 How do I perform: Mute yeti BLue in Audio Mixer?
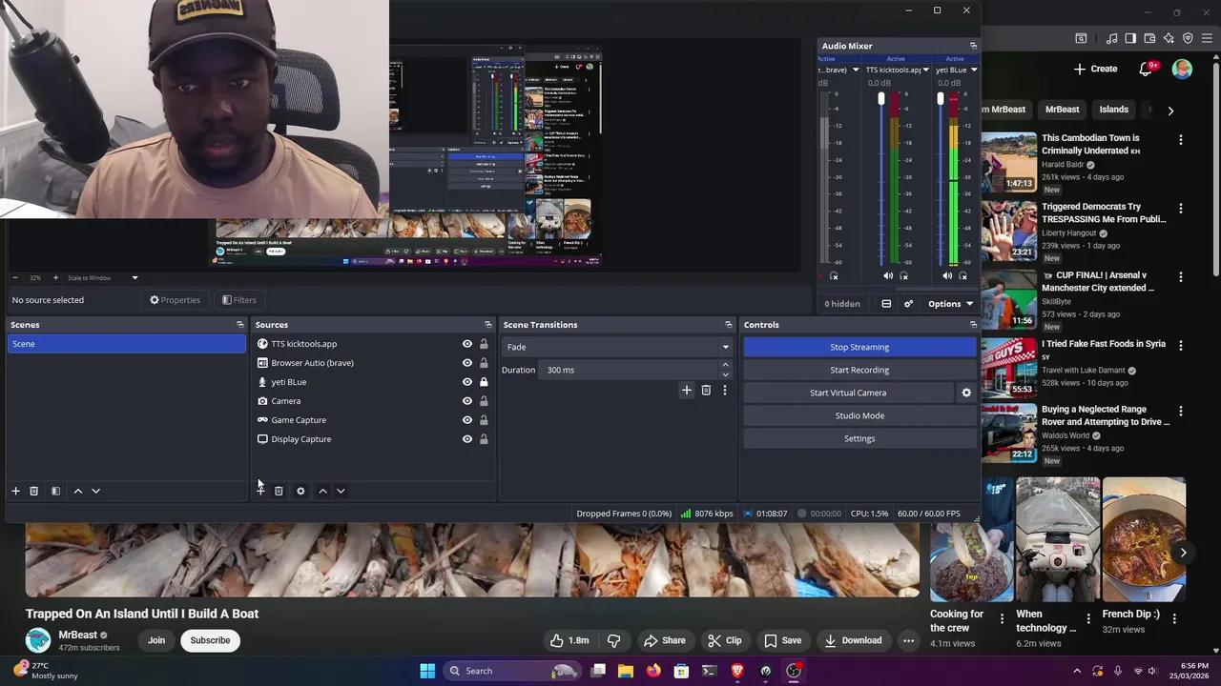[x=947, y=276]
